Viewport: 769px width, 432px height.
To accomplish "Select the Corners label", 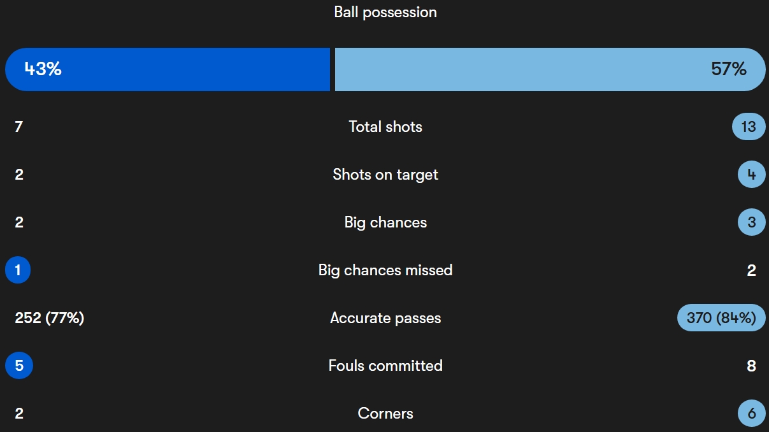I will click(x=385, y=414).
